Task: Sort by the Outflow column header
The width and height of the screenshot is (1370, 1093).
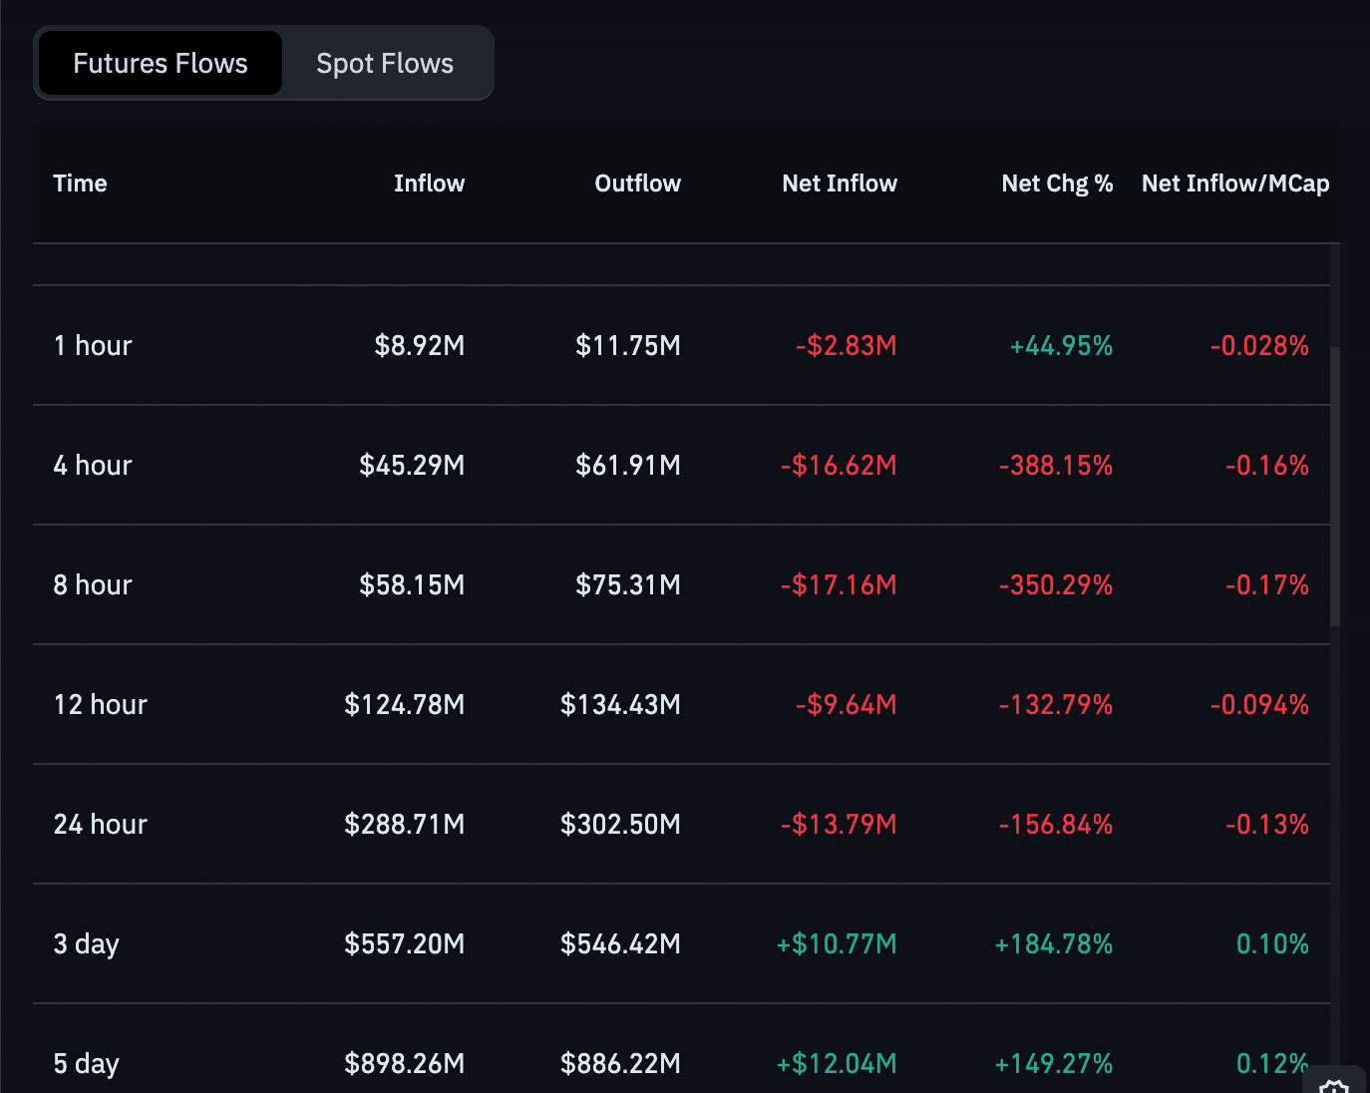Action: point(637,183)
